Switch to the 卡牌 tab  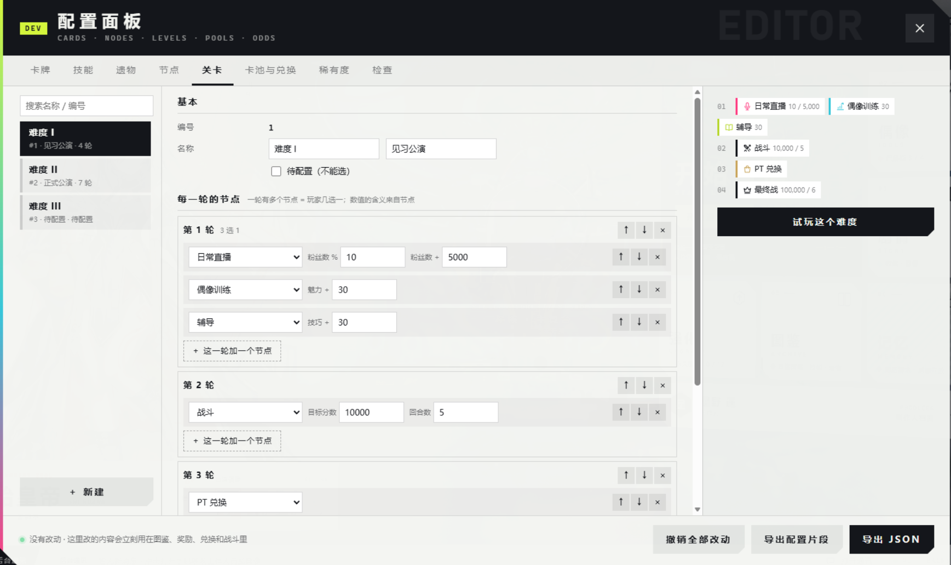[40, 70]
